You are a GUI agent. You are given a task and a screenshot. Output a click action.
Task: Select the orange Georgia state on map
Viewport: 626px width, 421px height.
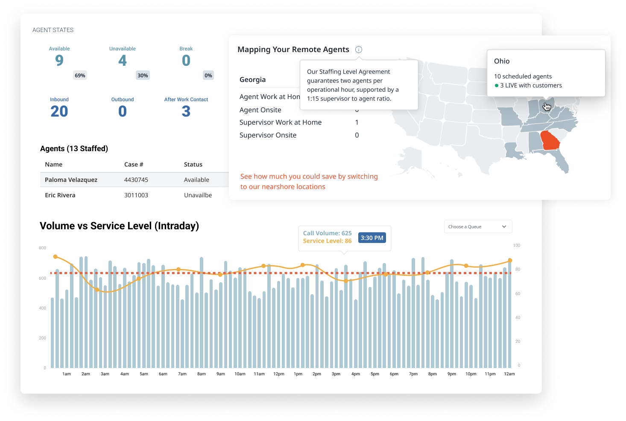point(550,140)
